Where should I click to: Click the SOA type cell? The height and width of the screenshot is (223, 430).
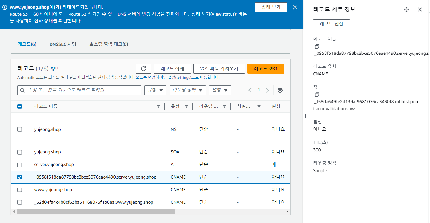175,152
